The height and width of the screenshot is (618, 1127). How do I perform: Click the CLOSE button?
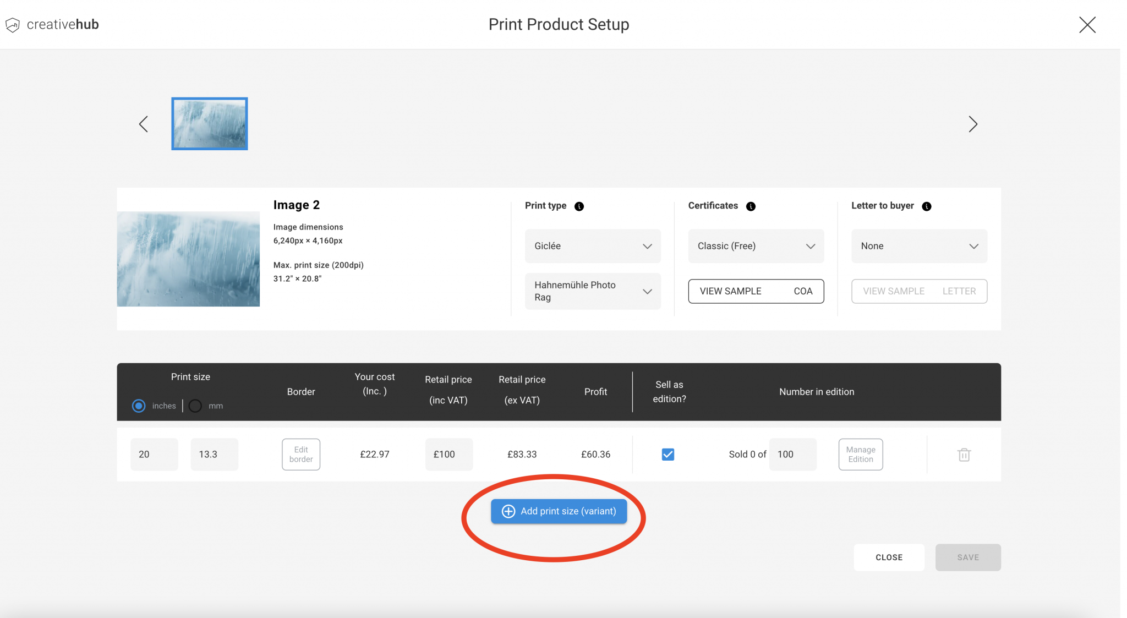(x=889, y=557)
